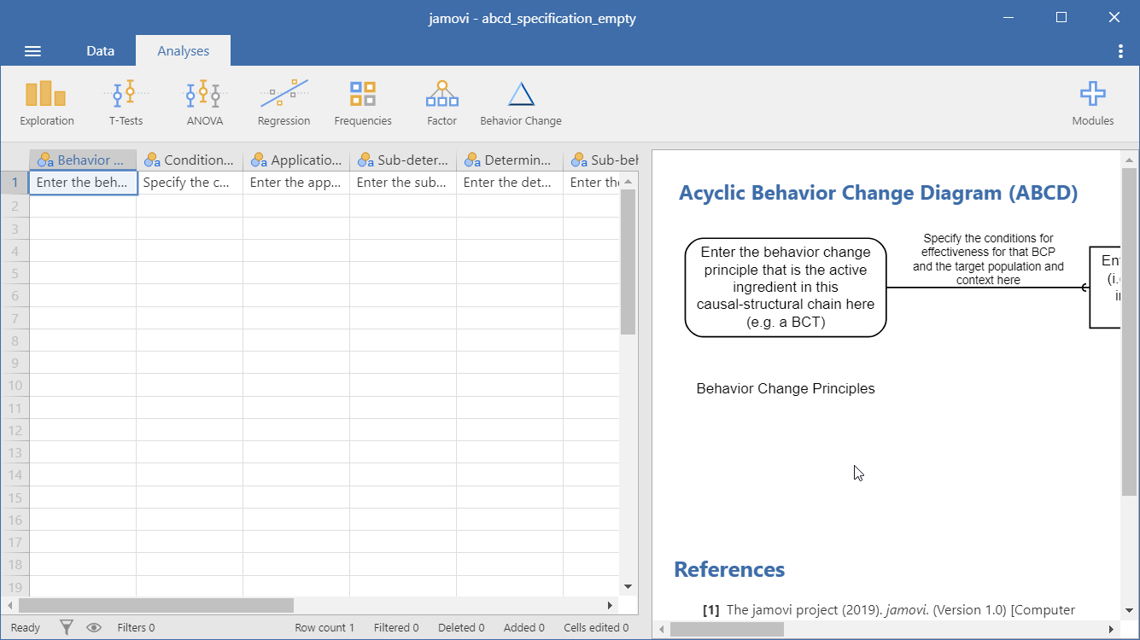Select the Sub-beh column header
Viewport: 1140px width, 640px height.
601,160
